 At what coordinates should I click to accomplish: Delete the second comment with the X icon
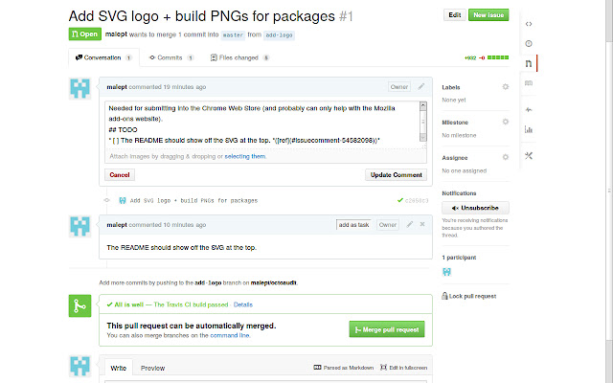click(x=422, y=224)
